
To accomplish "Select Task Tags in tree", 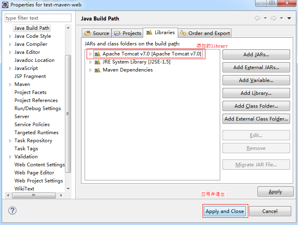I will [26, 149].
